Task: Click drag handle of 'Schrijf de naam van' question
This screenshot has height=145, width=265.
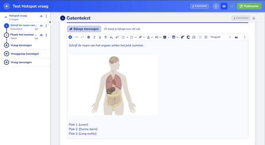Action: click(41, 26)
